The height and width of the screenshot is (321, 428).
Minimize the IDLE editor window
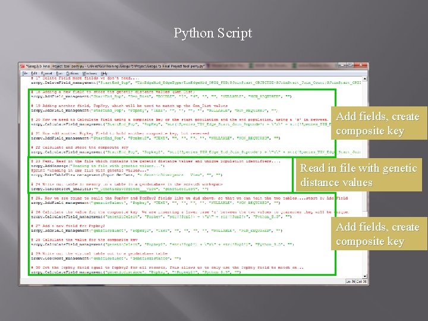click(x=342, y=65)
